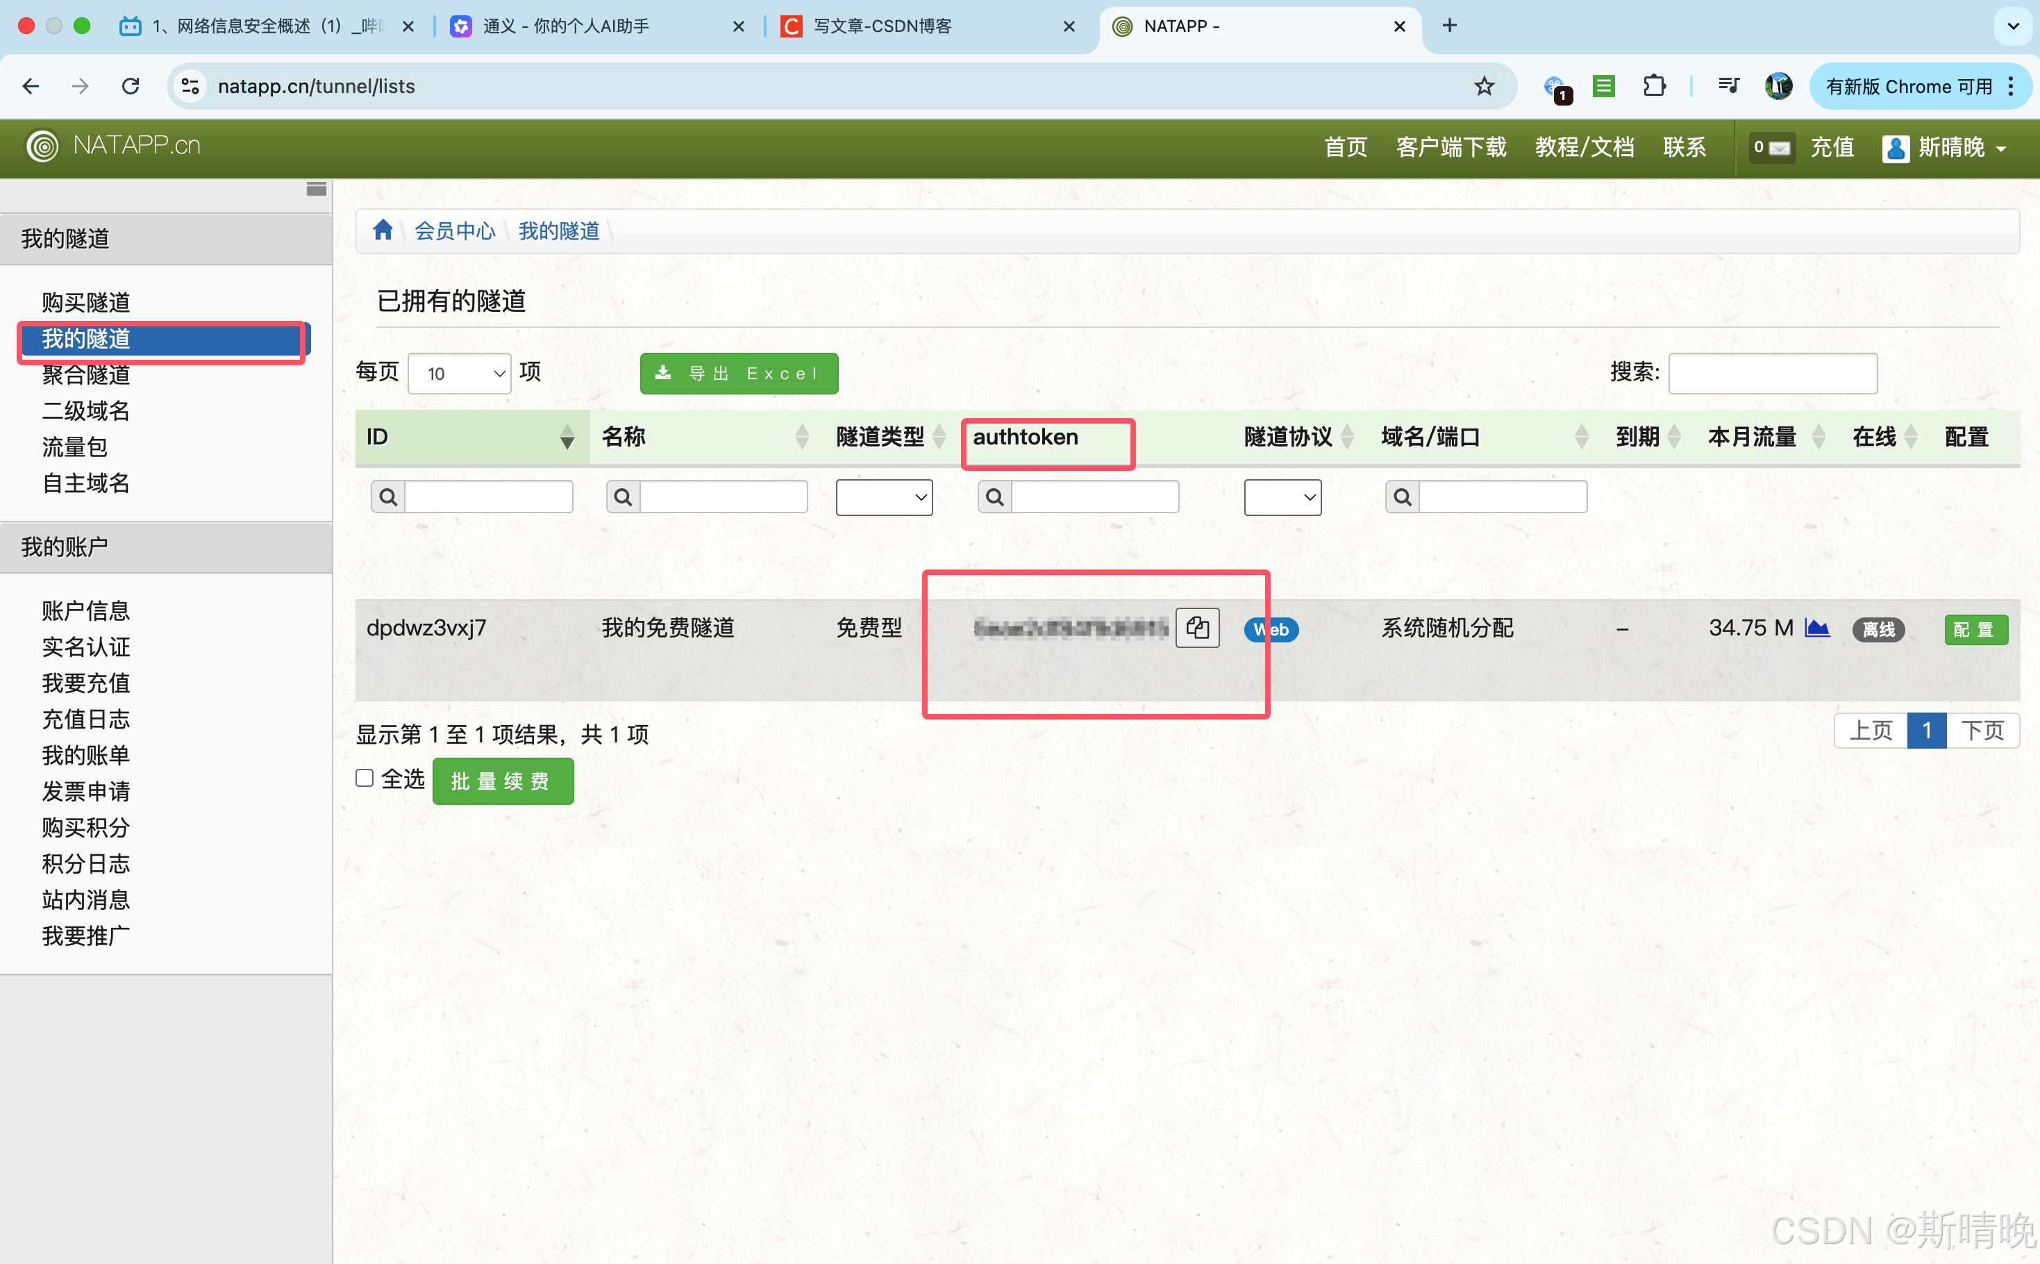Collapse sidebar with menu toggle icon
Screen dimensions: 2040x1264
[316, 190]
